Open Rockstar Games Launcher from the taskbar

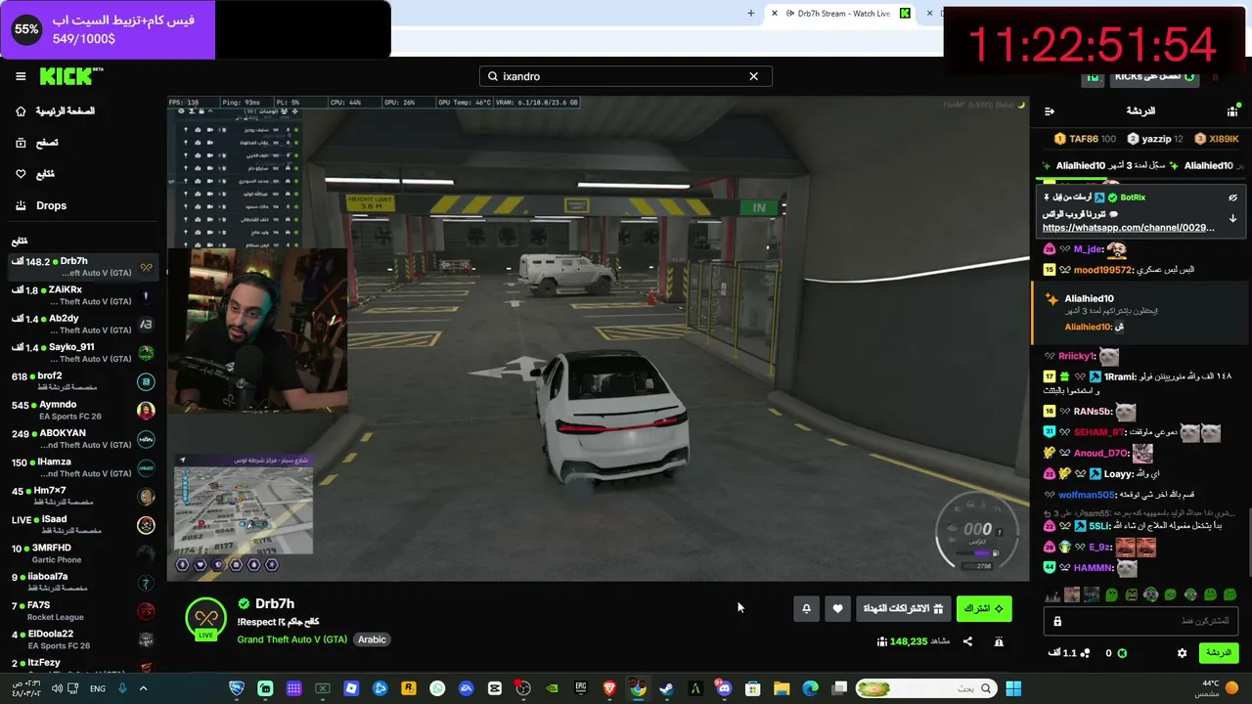click(x=408, y=688)
